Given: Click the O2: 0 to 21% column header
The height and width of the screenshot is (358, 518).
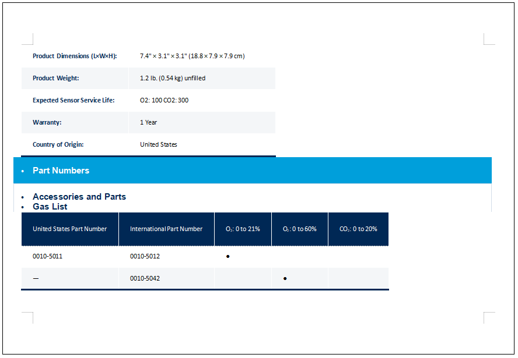Looking at the screenshot, I should (243, 229).
